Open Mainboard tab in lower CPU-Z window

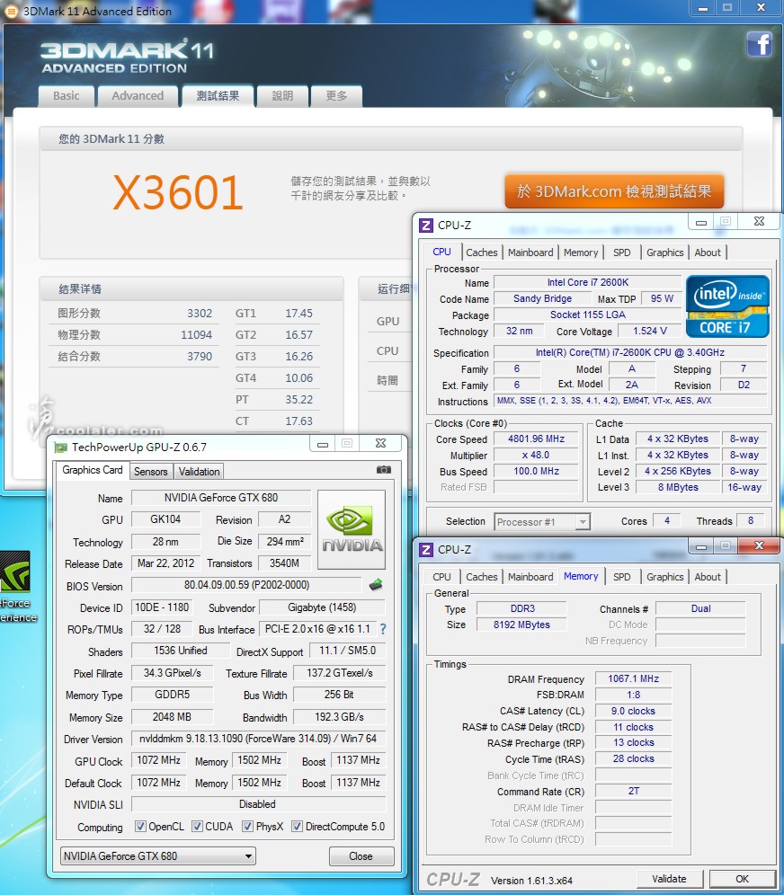[x=530, y=577]
